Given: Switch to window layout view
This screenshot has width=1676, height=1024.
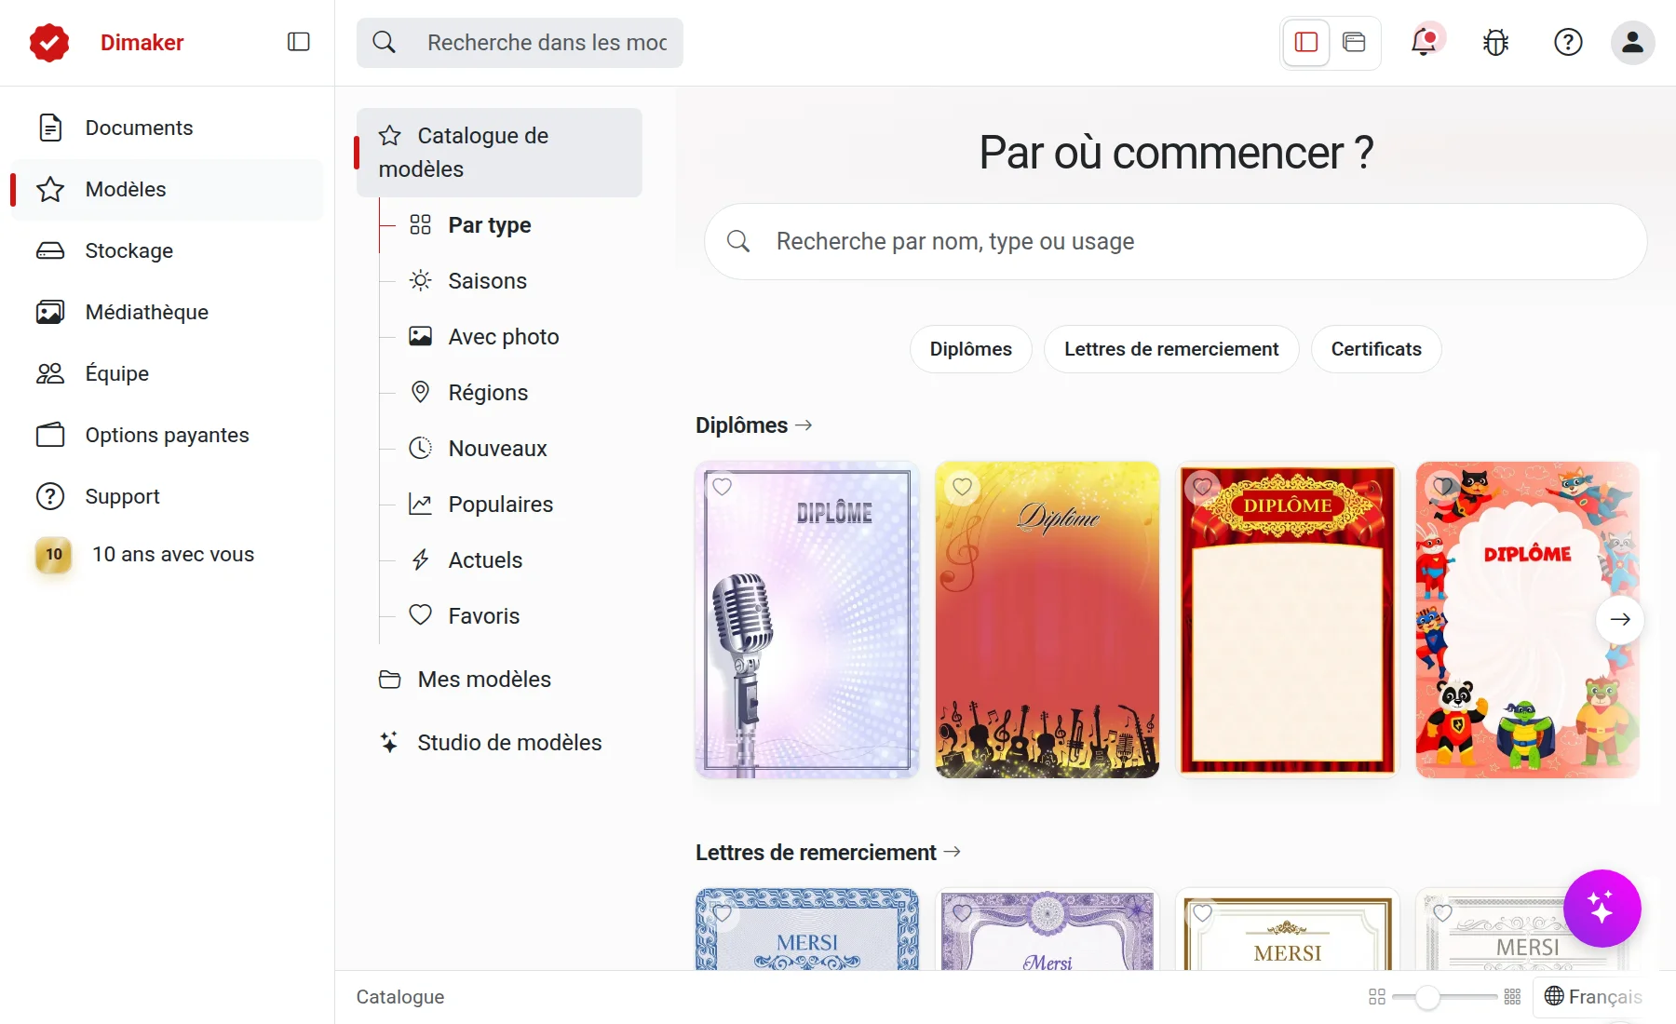Looking at the screenshot, I should click(1354, 42).
